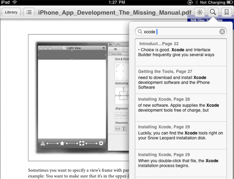The height and width of the screenshot is (179, 234).
Task: Tap the star icon in figure toolbar
Action: click(x=62, y=144)
